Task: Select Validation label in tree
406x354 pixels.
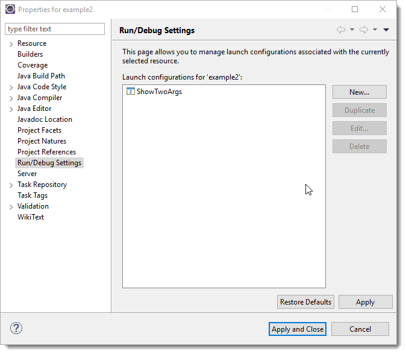Action: [x=33, y=206]
